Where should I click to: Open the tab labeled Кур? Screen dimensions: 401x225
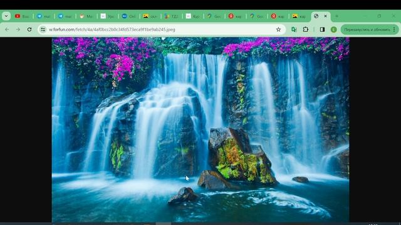193,16
